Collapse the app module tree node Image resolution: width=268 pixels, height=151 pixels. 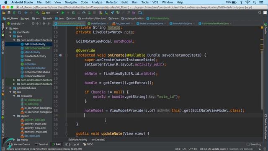click(x=7, y=28)
